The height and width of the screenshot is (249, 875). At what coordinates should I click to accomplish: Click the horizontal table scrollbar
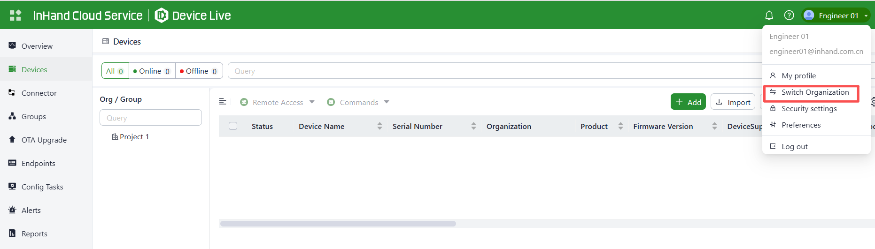[338, 224]
